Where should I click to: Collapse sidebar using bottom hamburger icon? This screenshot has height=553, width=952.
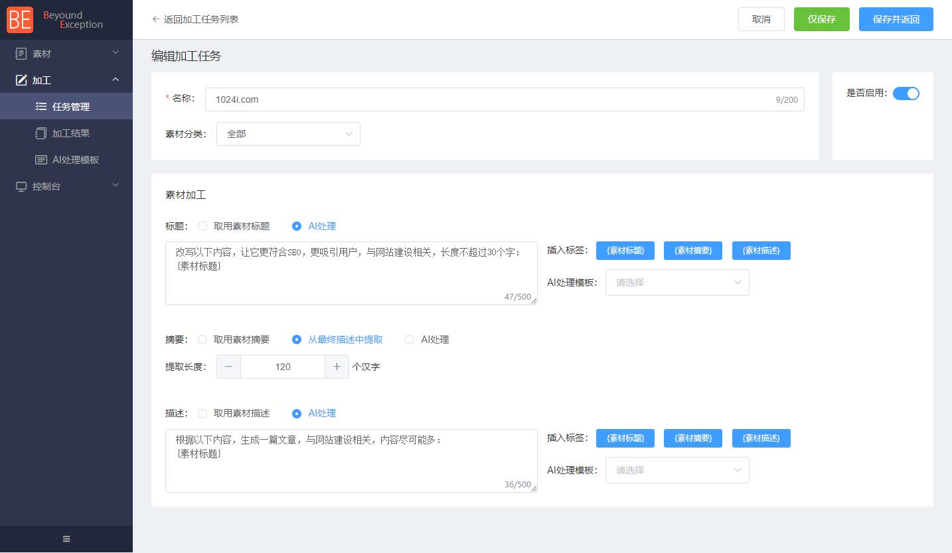tap(66, 538)
